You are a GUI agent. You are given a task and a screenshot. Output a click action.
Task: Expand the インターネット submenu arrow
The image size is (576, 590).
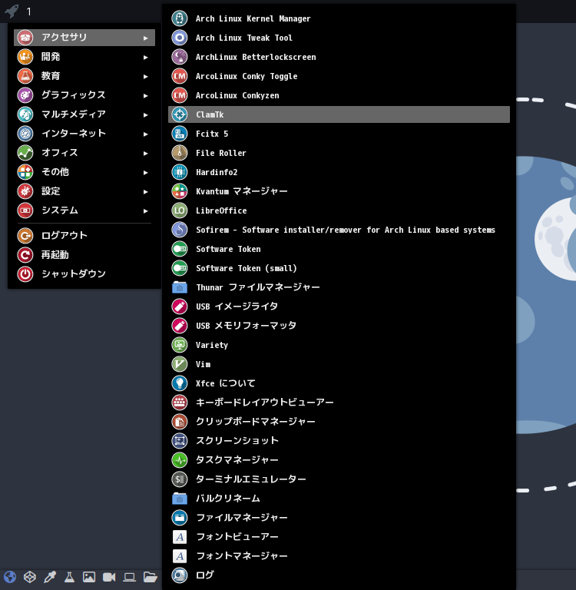[x=146, y=134]
